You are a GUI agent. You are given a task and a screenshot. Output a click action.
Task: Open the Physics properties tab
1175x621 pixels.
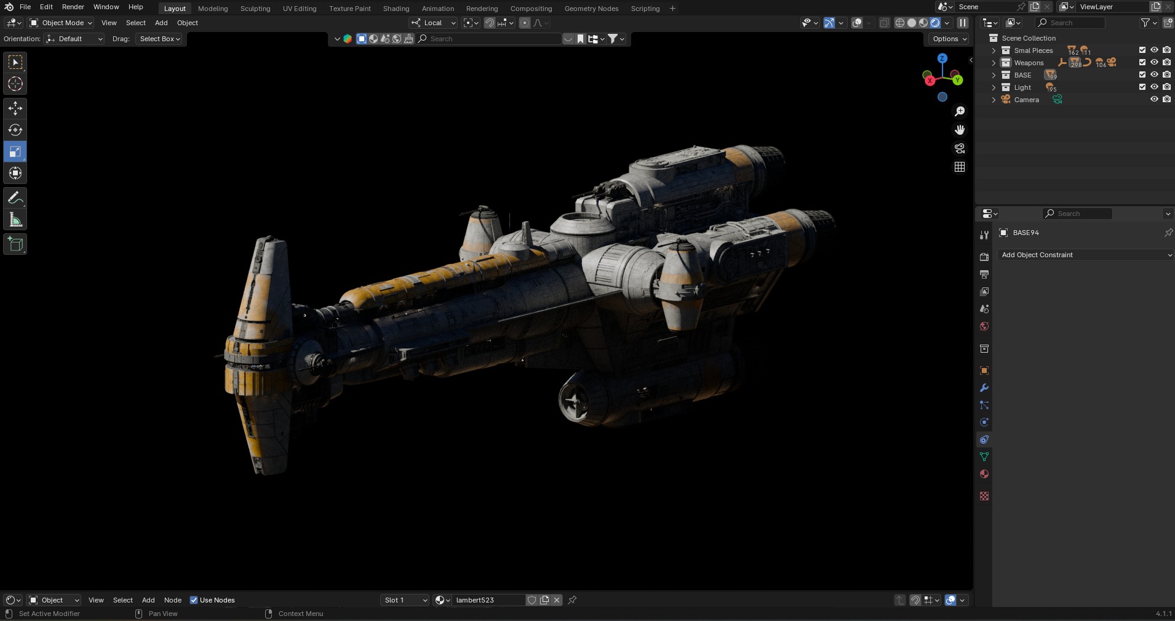pyautogui.click(x=984, y=422)
